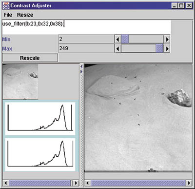This screenshot has width=195, height=189.
Task: Click the left panel horizontal scrollbar thumb
Action: point(40,183)
